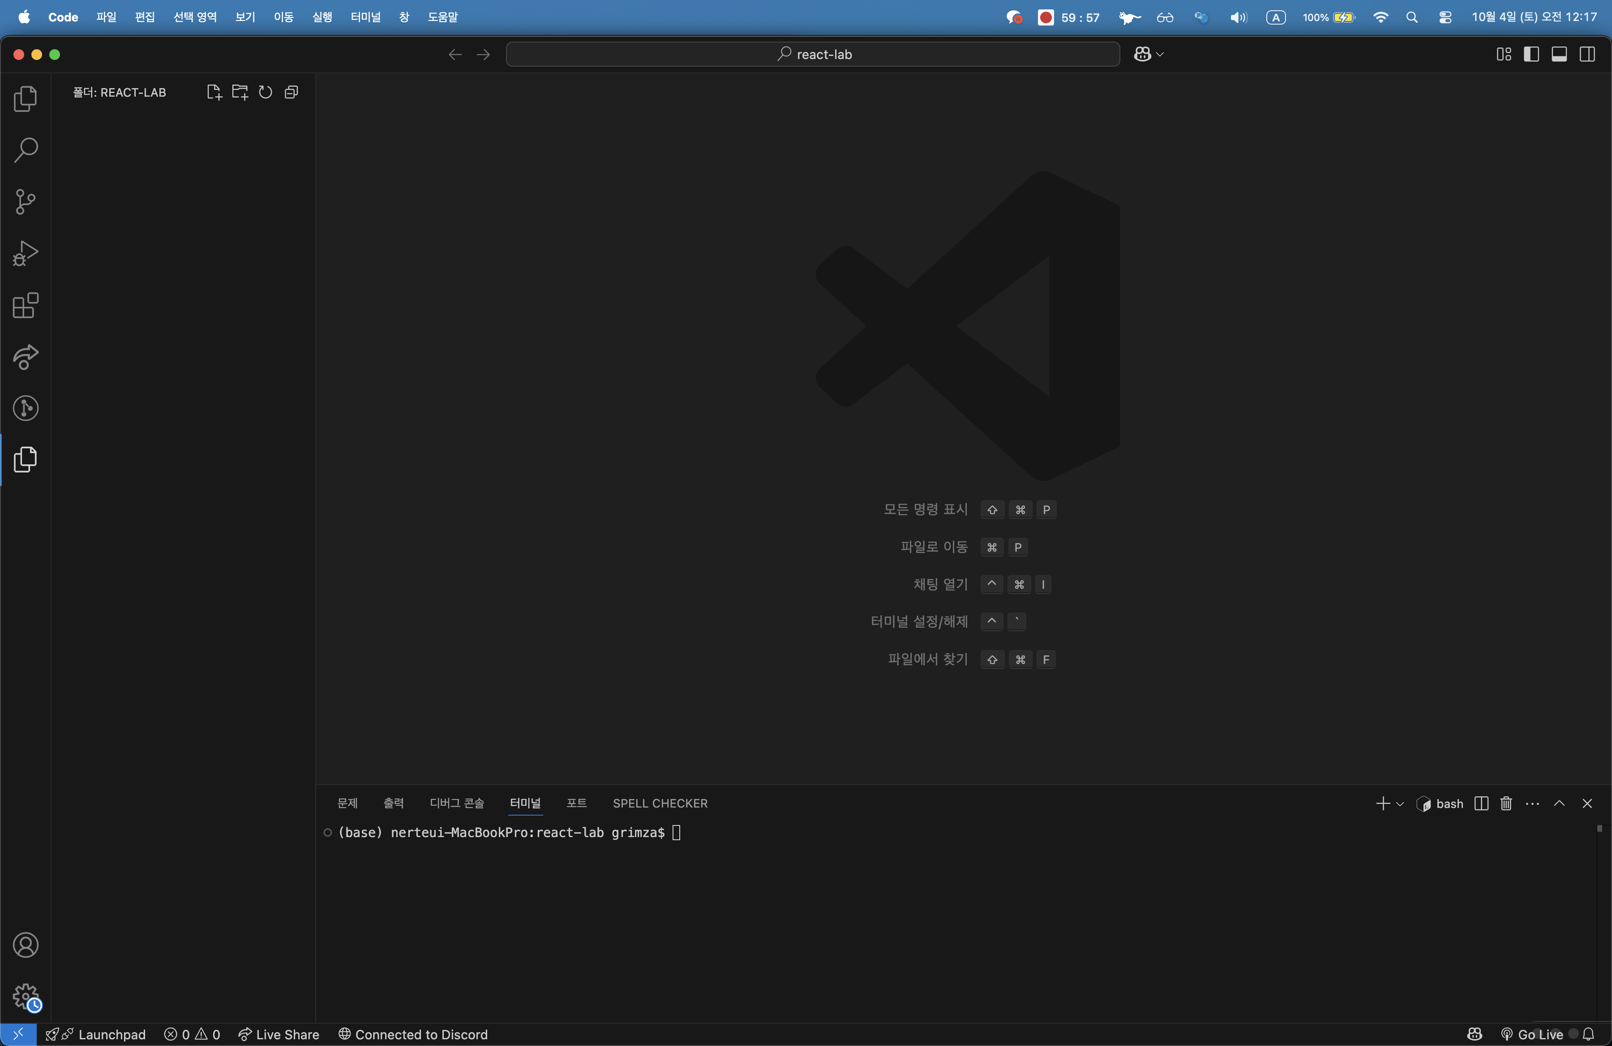Collapse all folders in explorer

291,92
